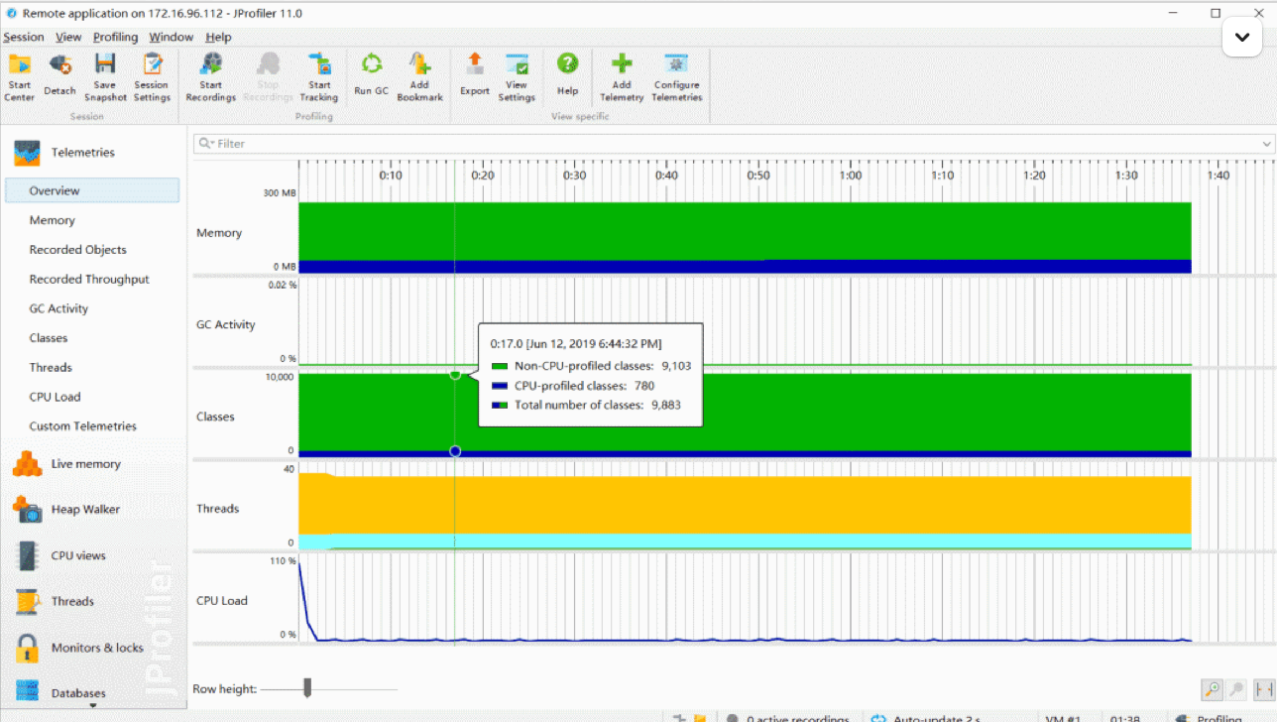The width and height of the screenshot is (1277, 722).
Task: Toggle the zoom-in magnifier button bottom right
Action: [1212, 689]
